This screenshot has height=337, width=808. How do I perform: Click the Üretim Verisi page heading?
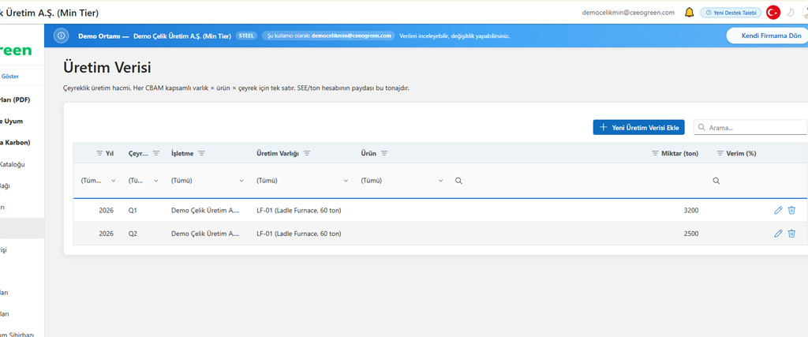coord(107,68)
